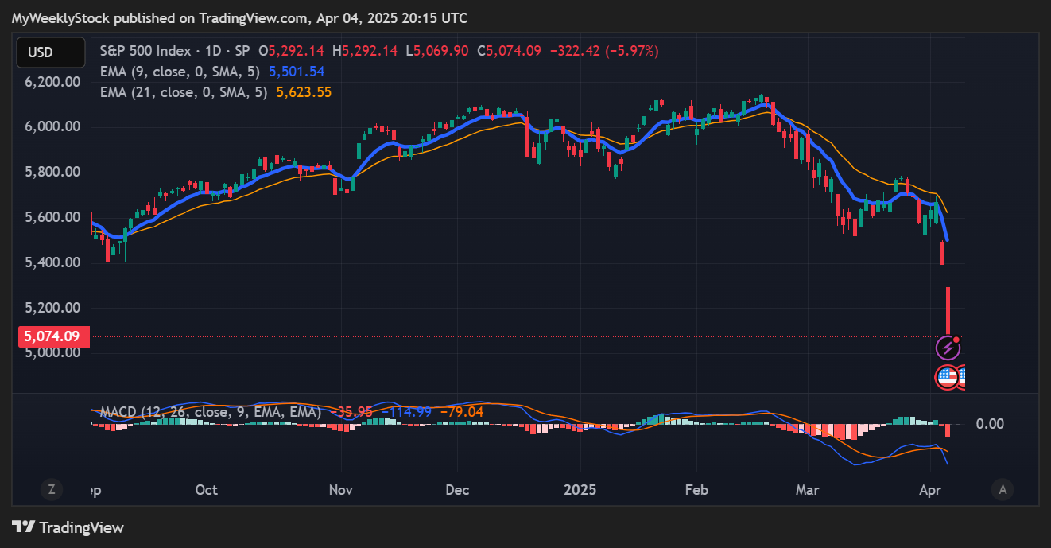Screen dimensions: 1051x548
Task: Click the EMA 21 value 5,623.55
Action: point(304,92)
